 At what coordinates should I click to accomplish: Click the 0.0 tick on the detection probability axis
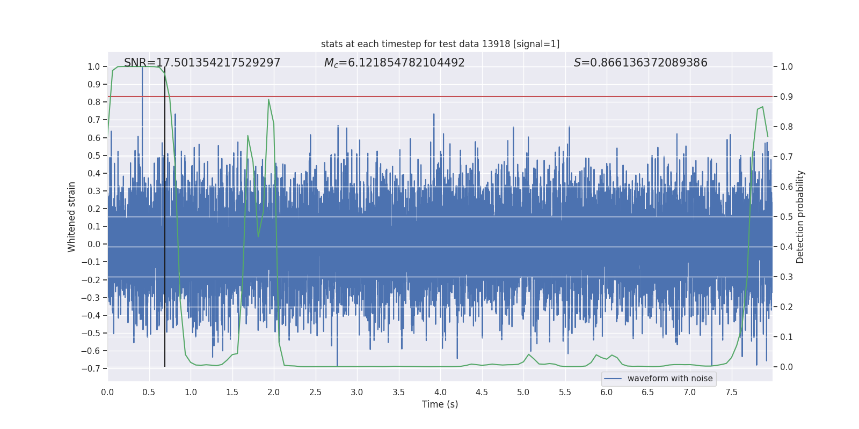pyautogui.click(x=787, y=367)
